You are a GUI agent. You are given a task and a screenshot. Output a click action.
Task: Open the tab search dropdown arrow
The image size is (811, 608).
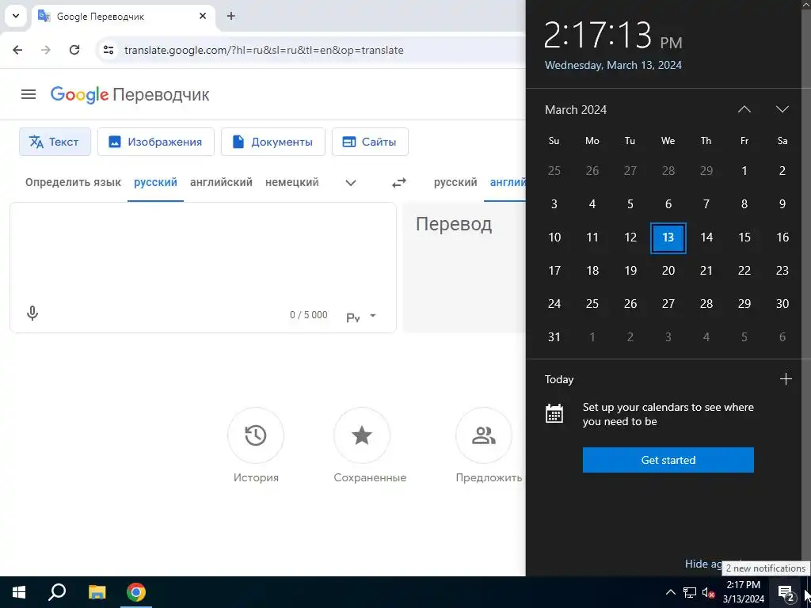click(16, 16)
